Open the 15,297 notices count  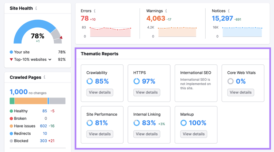tap(222, 19)
